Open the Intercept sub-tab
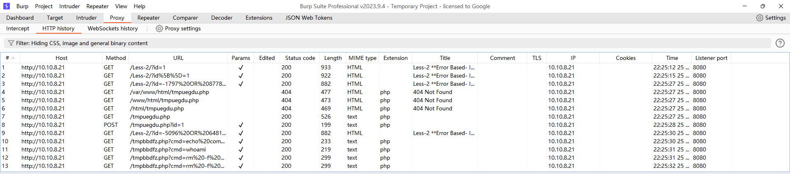The image size is (790, 174). pos(18,28)
